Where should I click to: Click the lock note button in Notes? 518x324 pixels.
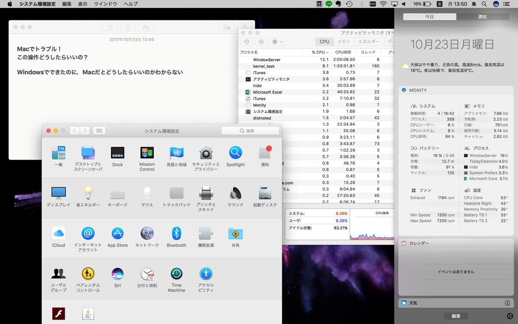[x=110, y=27]
